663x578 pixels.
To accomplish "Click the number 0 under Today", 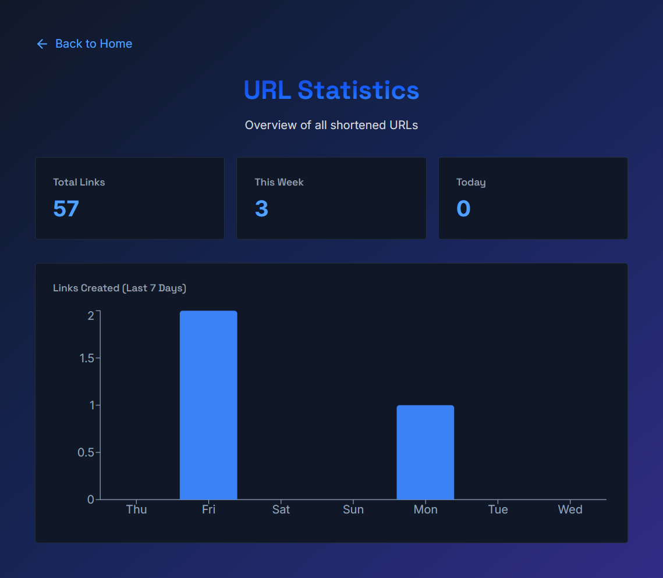I will [463, 208].
